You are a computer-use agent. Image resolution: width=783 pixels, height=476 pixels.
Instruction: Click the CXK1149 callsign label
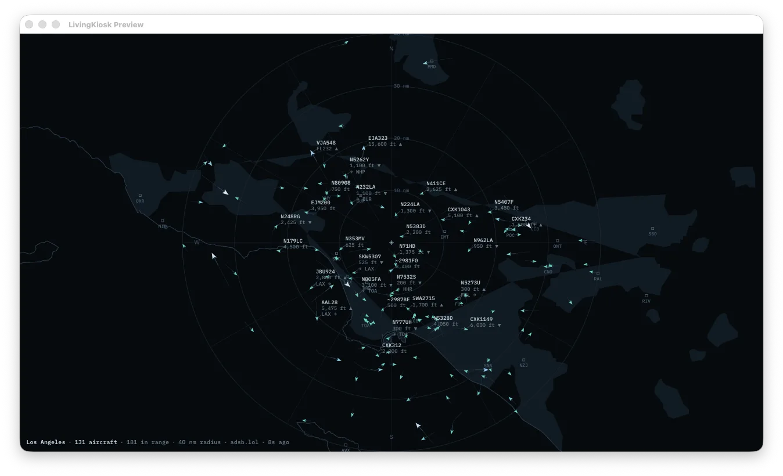pyautogui.click(x=482, y=319)
